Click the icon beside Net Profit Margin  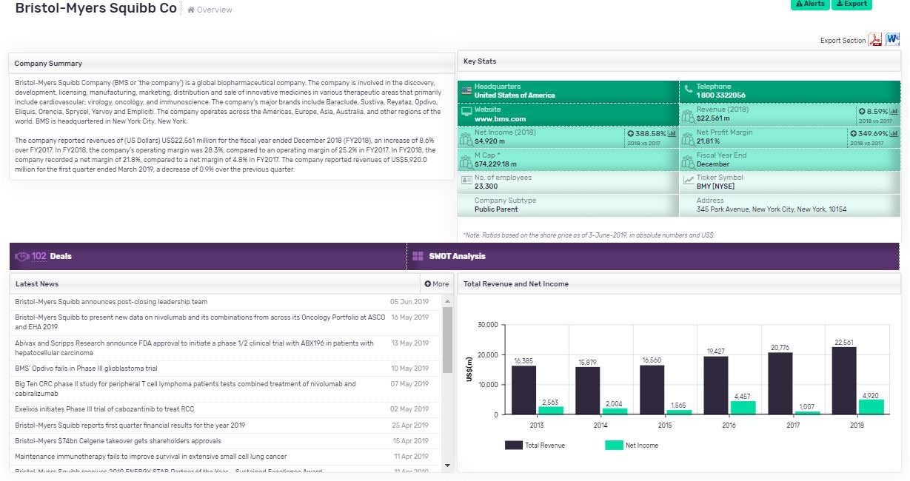[x=689, y=138]
